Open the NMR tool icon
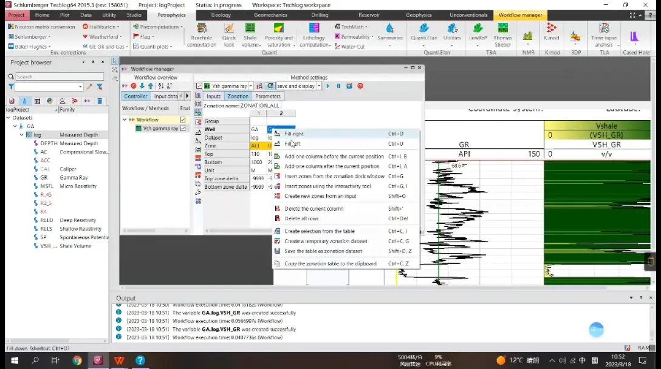Screen dimensions: 661x369 pyautogui.click(x=528, y=37)
